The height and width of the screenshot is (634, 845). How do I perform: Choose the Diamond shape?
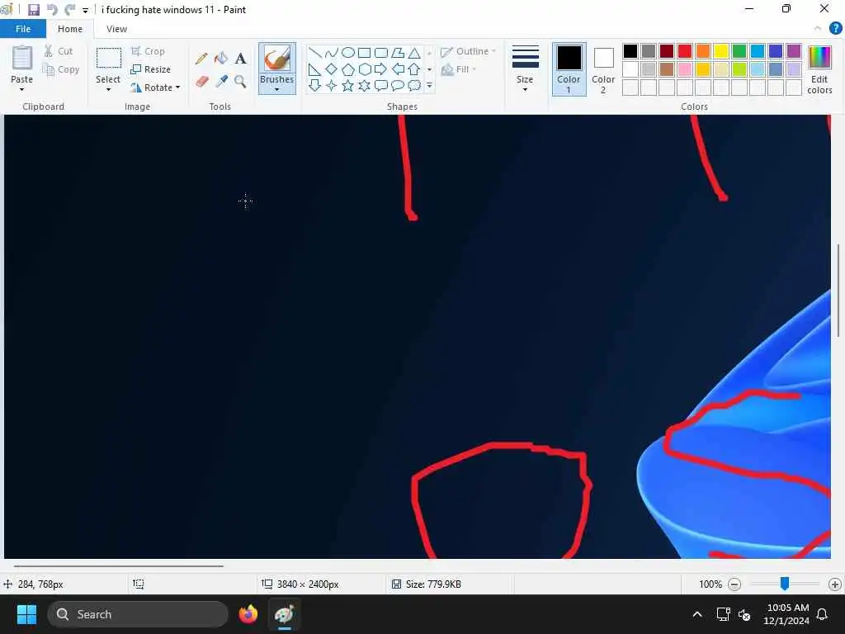pyautogui.click(x=332, y=69)
